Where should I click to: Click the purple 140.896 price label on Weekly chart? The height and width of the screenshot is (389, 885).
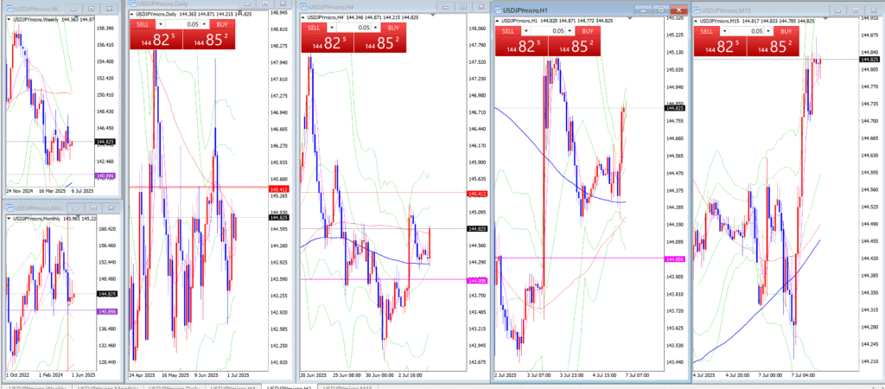tap(106, 175)
